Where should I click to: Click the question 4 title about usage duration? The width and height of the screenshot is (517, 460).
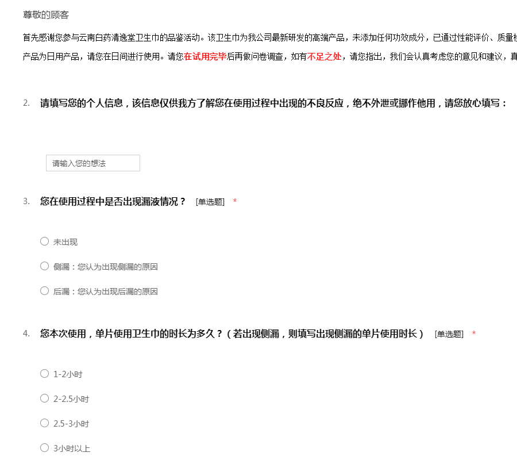[232, 333]
